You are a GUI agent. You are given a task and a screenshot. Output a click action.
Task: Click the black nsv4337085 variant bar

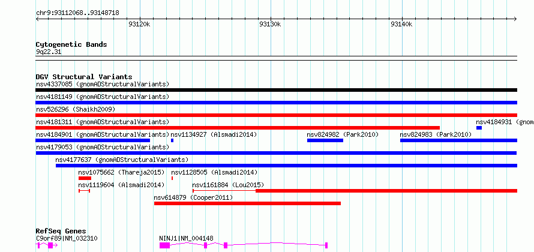[276, 90]
